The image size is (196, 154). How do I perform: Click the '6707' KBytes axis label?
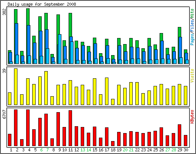(x=5, y=114)
